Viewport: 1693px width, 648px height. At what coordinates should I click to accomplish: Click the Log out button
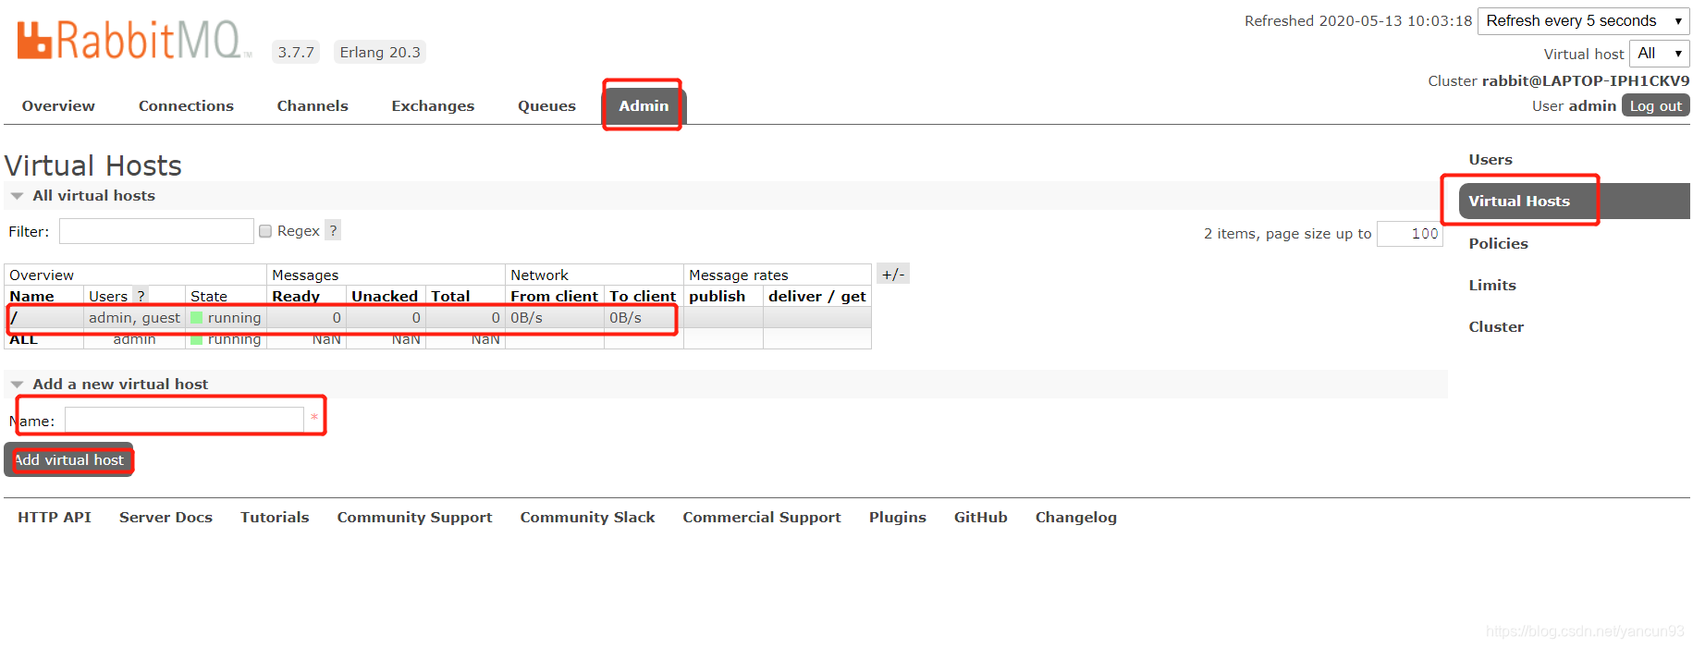pyautogui.click(x=1655, y=105)
